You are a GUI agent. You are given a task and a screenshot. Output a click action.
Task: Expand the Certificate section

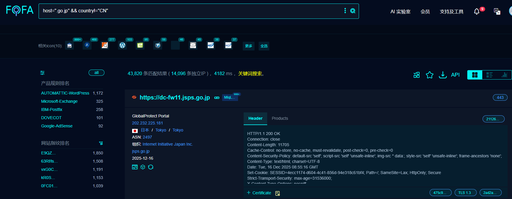[259, 193]
